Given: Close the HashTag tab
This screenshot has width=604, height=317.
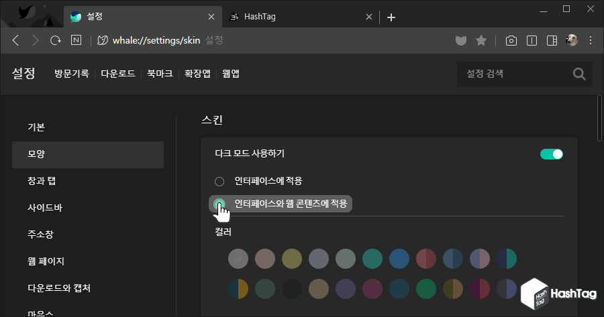Looking at the screenshot, I should click(x=368, y=17).
